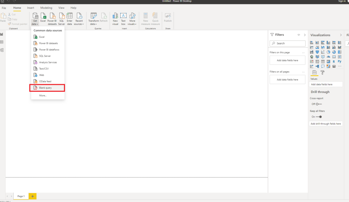The image size is (349, 202).
Task: Select the funnel chart visual
Action: point(317,52)
